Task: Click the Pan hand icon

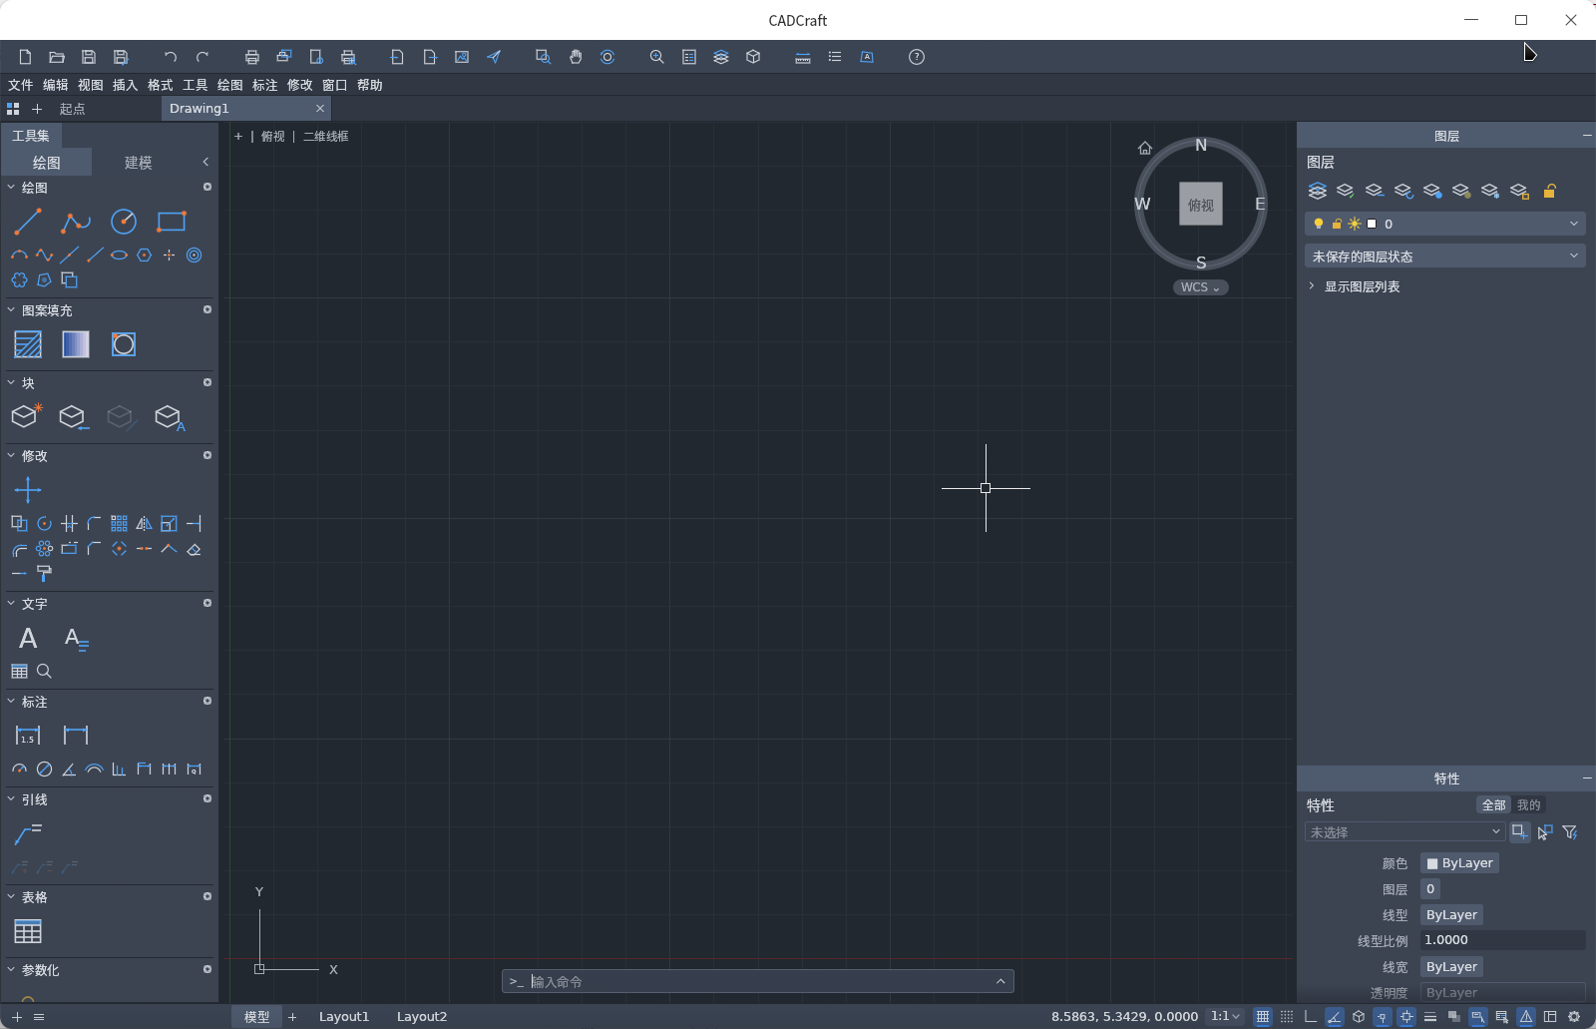Action: click(x=576, y=57)
